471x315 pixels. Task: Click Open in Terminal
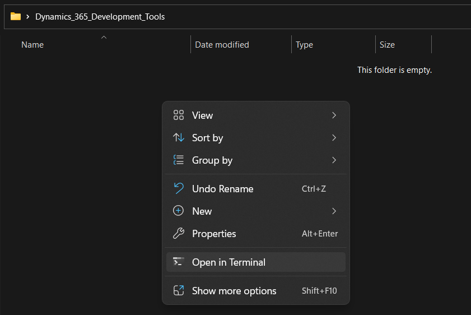point(255,262)
